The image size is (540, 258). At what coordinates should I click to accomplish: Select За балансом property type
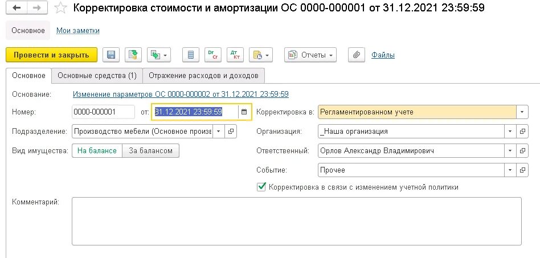150,150
